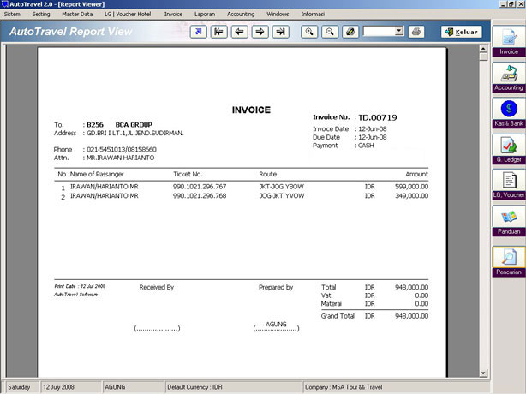Click amount 599,000.00
Screen dimensions: 526x394
coord(411,187)
